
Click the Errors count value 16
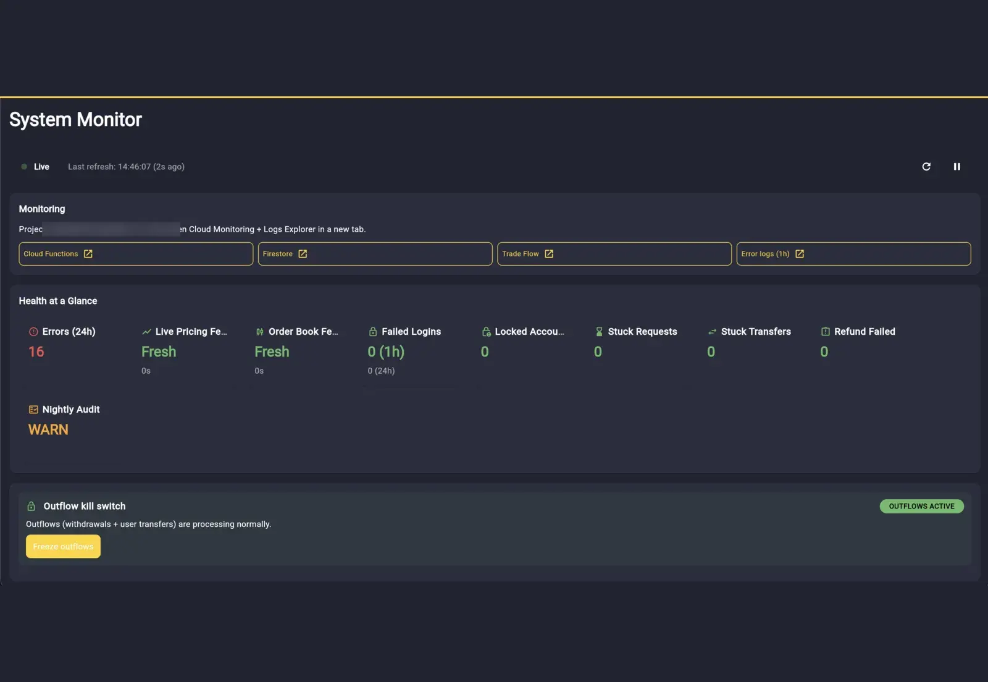[x=36, y=352]
